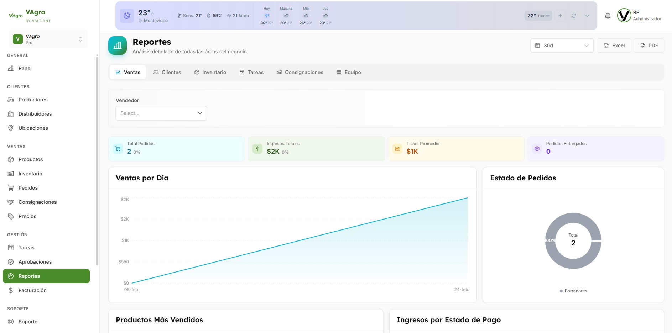Viewport: 672px width, 333px height.
Task: Expand the weather widget chevron
Action: [x=587, y=16]
